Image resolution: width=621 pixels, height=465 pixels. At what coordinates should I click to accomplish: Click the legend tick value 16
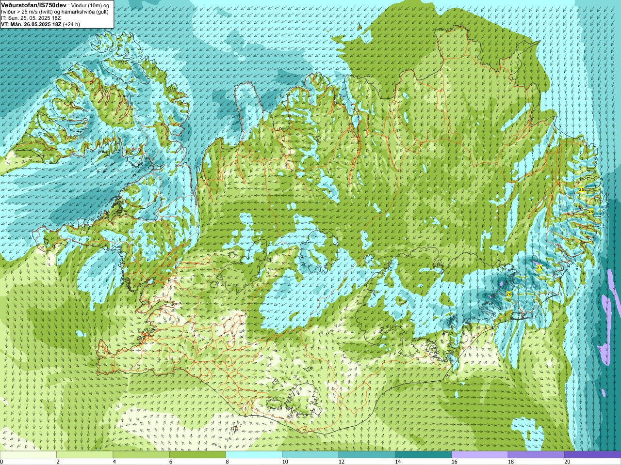pyautogui.click(x=454, y=462)
